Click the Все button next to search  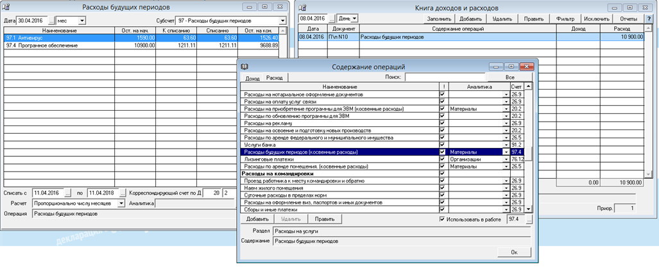tap(509, 77)
